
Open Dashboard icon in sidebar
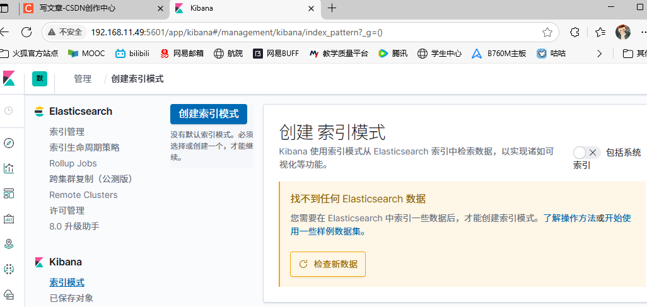click(x=9, y=193)
